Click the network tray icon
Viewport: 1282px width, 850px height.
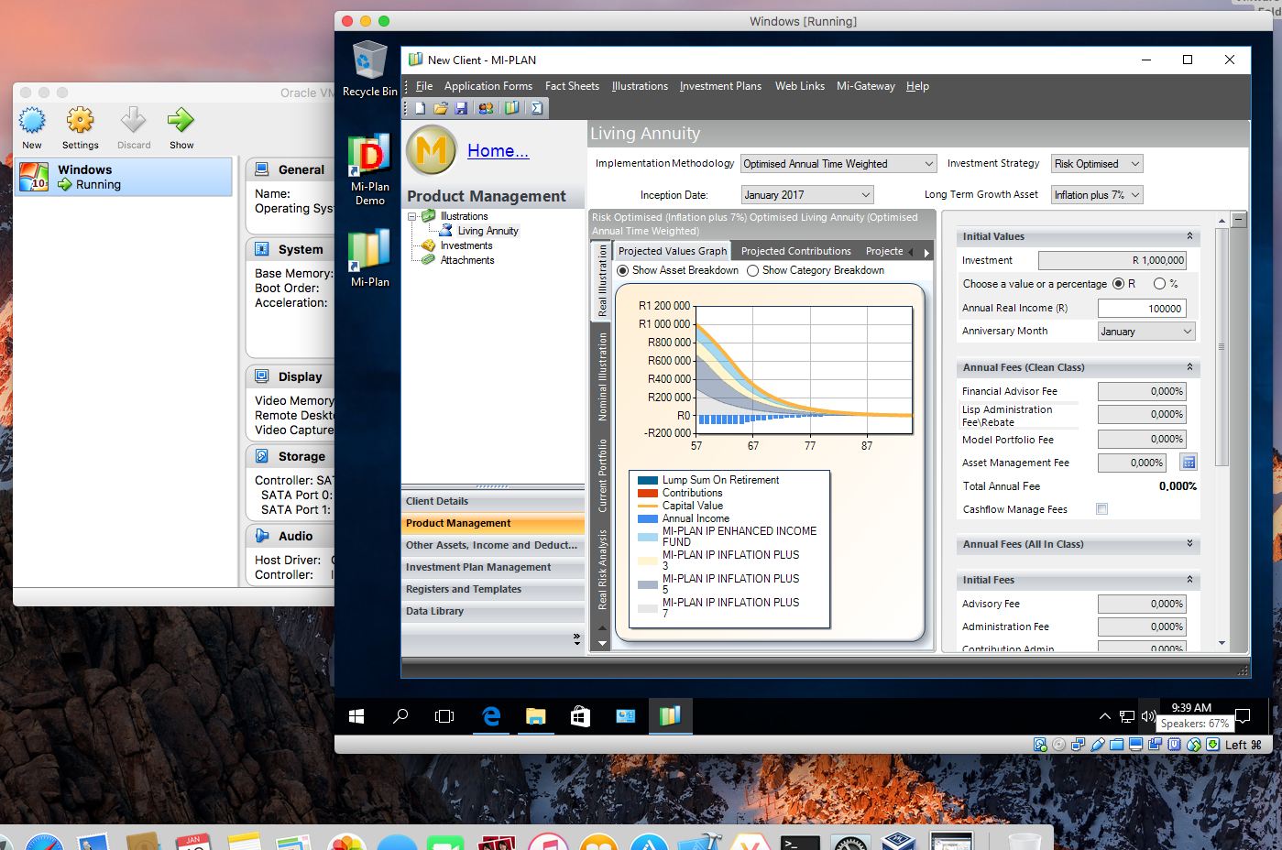click(x=1127, y=716)
